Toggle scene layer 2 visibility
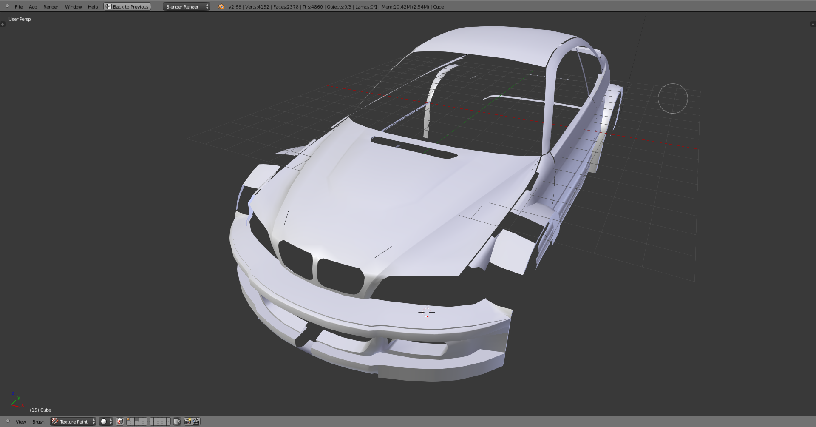This screenshot has height=427, width=816. pos(133,419)
